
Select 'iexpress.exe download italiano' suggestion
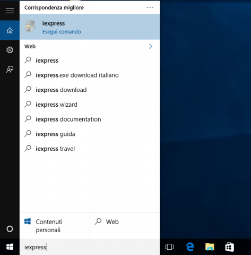tap(90, 75)
